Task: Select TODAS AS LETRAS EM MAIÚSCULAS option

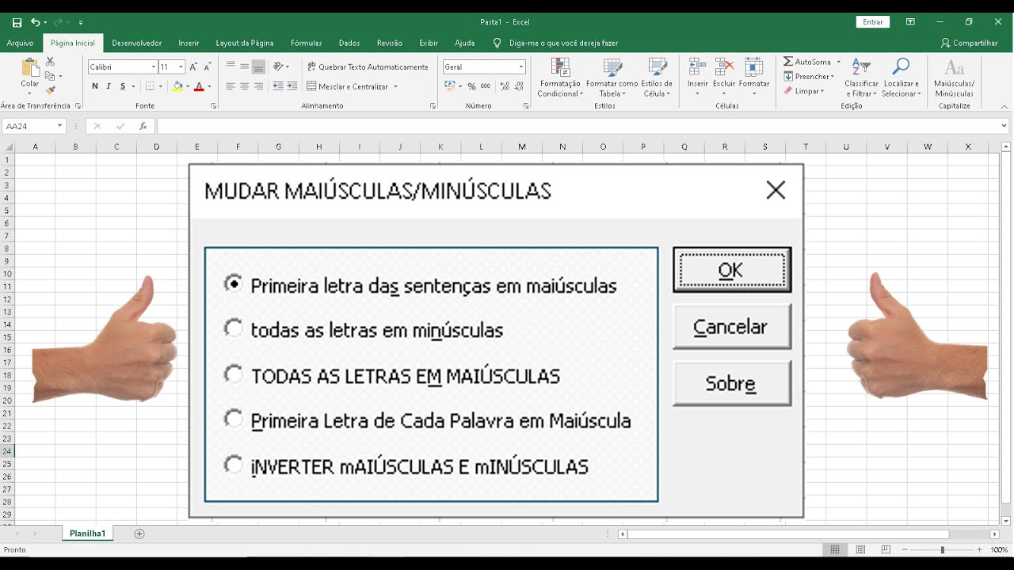Action: tap(392, 376)
